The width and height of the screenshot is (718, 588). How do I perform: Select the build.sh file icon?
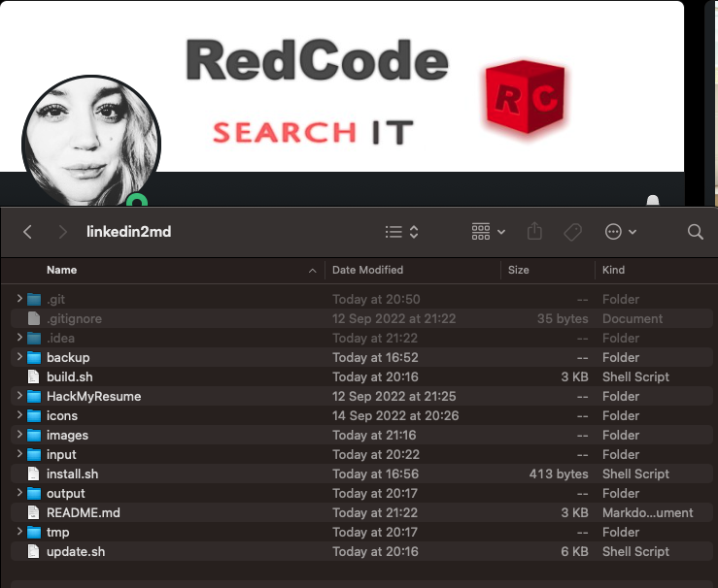(x=34, y=376)
